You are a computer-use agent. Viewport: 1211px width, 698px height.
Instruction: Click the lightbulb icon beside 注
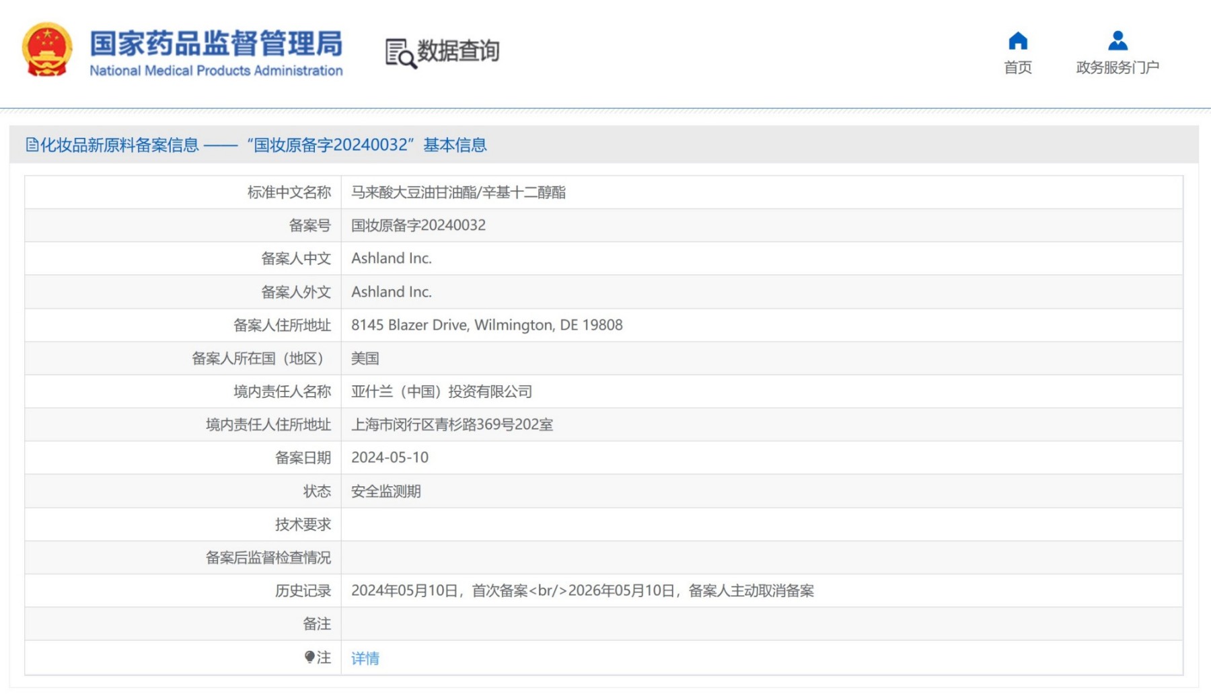click(309, 657)
